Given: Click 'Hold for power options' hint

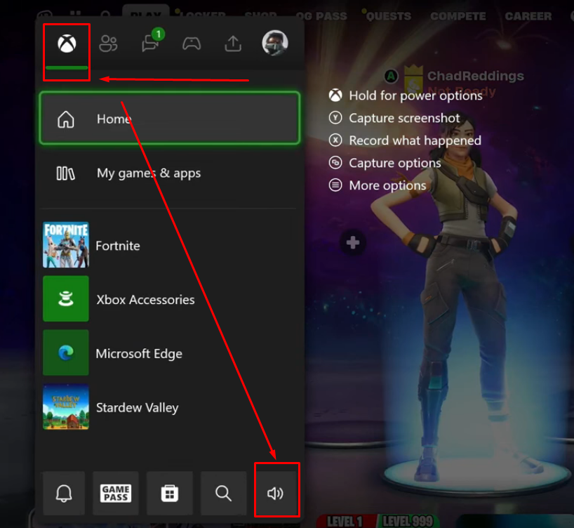Looking at the screenshot, I should pos(415,95).
